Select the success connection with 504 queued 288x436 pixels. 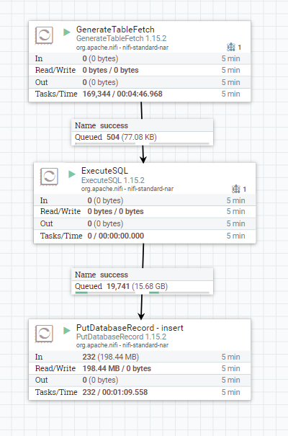click(142, 132)
